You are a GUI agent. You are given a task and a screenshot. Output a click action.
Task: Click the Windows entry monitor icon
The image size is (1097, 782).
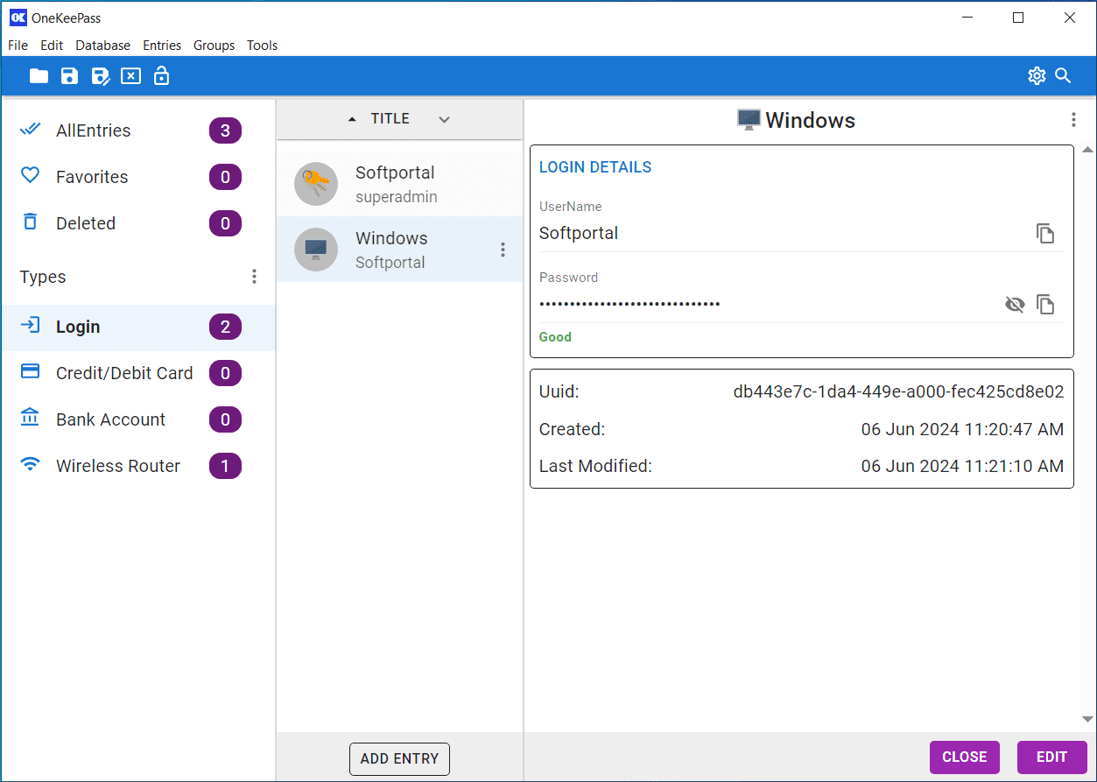pyautogui.click(x=316, y=250)
